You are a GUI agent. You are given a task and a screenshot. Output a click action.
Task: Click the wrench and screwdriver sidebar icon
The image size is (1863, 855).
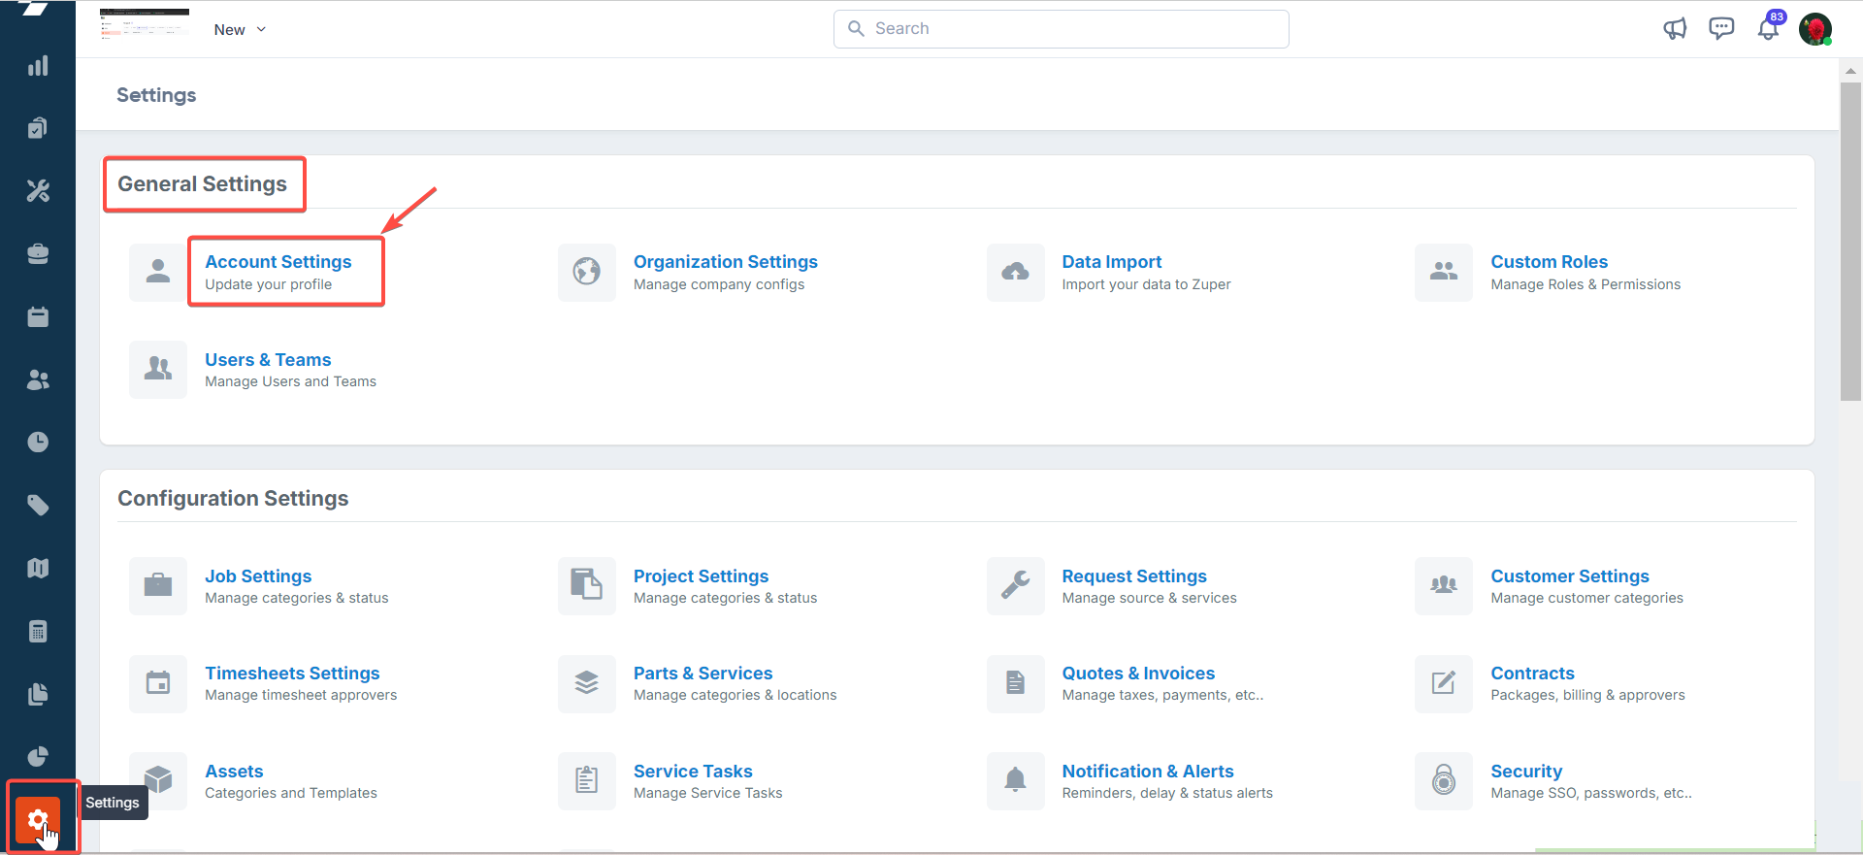tap(38, 191)
